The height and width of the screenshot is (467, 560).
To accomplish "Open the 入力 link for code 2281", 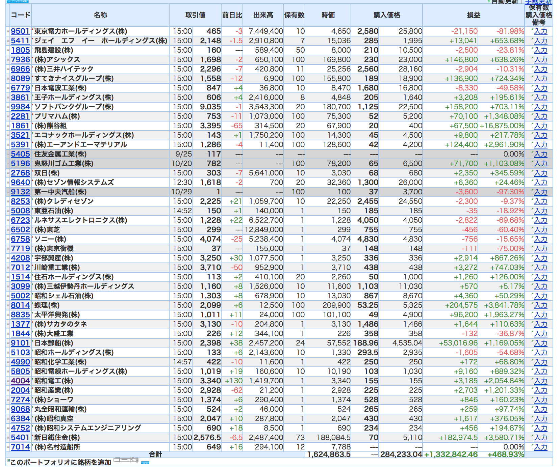I will click(540, 116).
